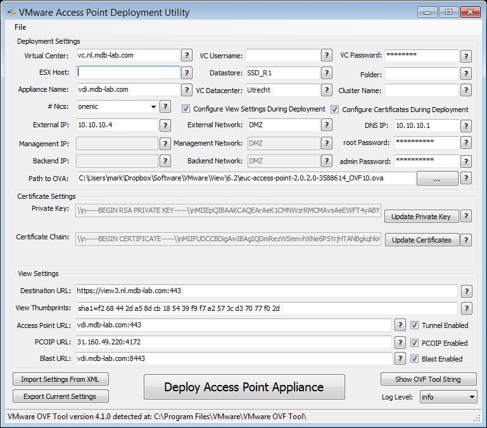Viewport: 487px width, 428px height.
Task: Open help for Folder field
Action: point(466,74)
